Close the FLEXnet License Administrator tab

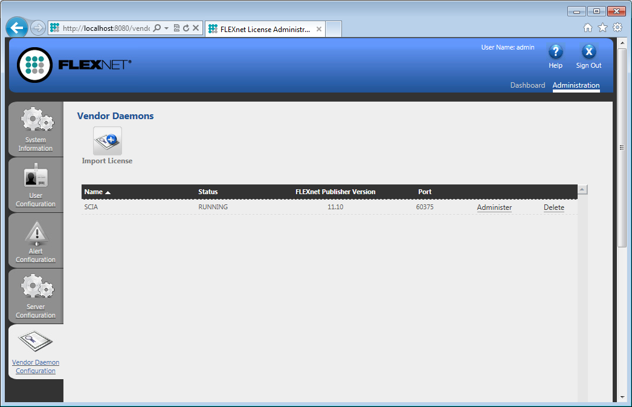coord(319,29)
